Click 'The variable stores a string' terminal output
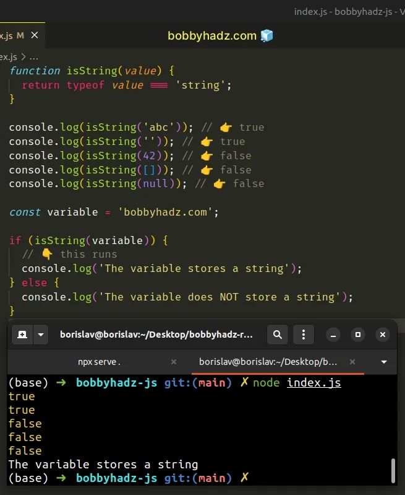The width and height of the screenshot is (405, 495). 103,465
